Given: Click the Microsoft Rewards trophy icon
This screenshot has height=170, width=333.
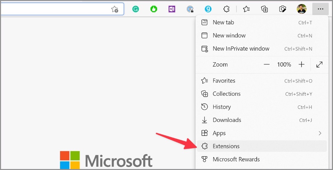Looking at the screenshot, I should [204, 159].
